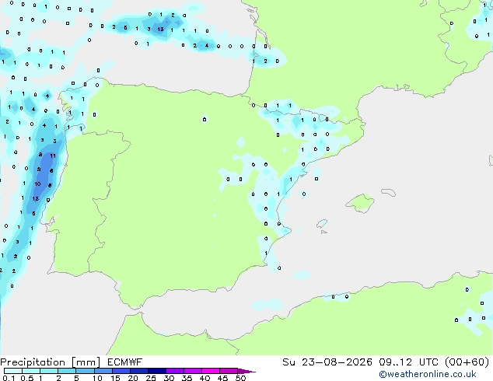Click legend label '35'
The image size is (493, 381).
click(187, 378)
